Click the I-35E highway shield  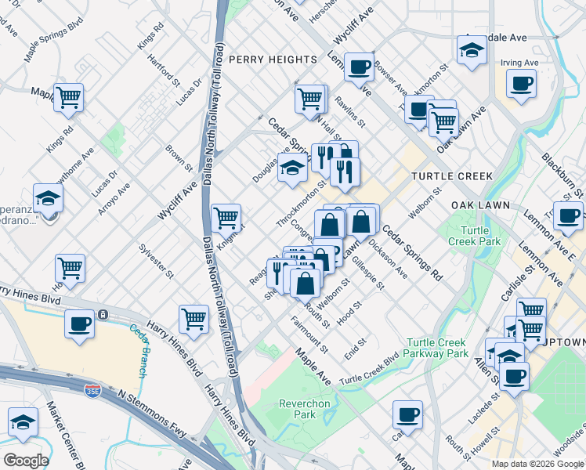(x=92, y=392)
